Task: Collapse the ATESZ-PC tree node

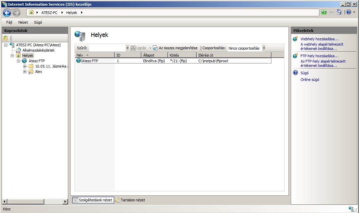Action: (6, 45)
